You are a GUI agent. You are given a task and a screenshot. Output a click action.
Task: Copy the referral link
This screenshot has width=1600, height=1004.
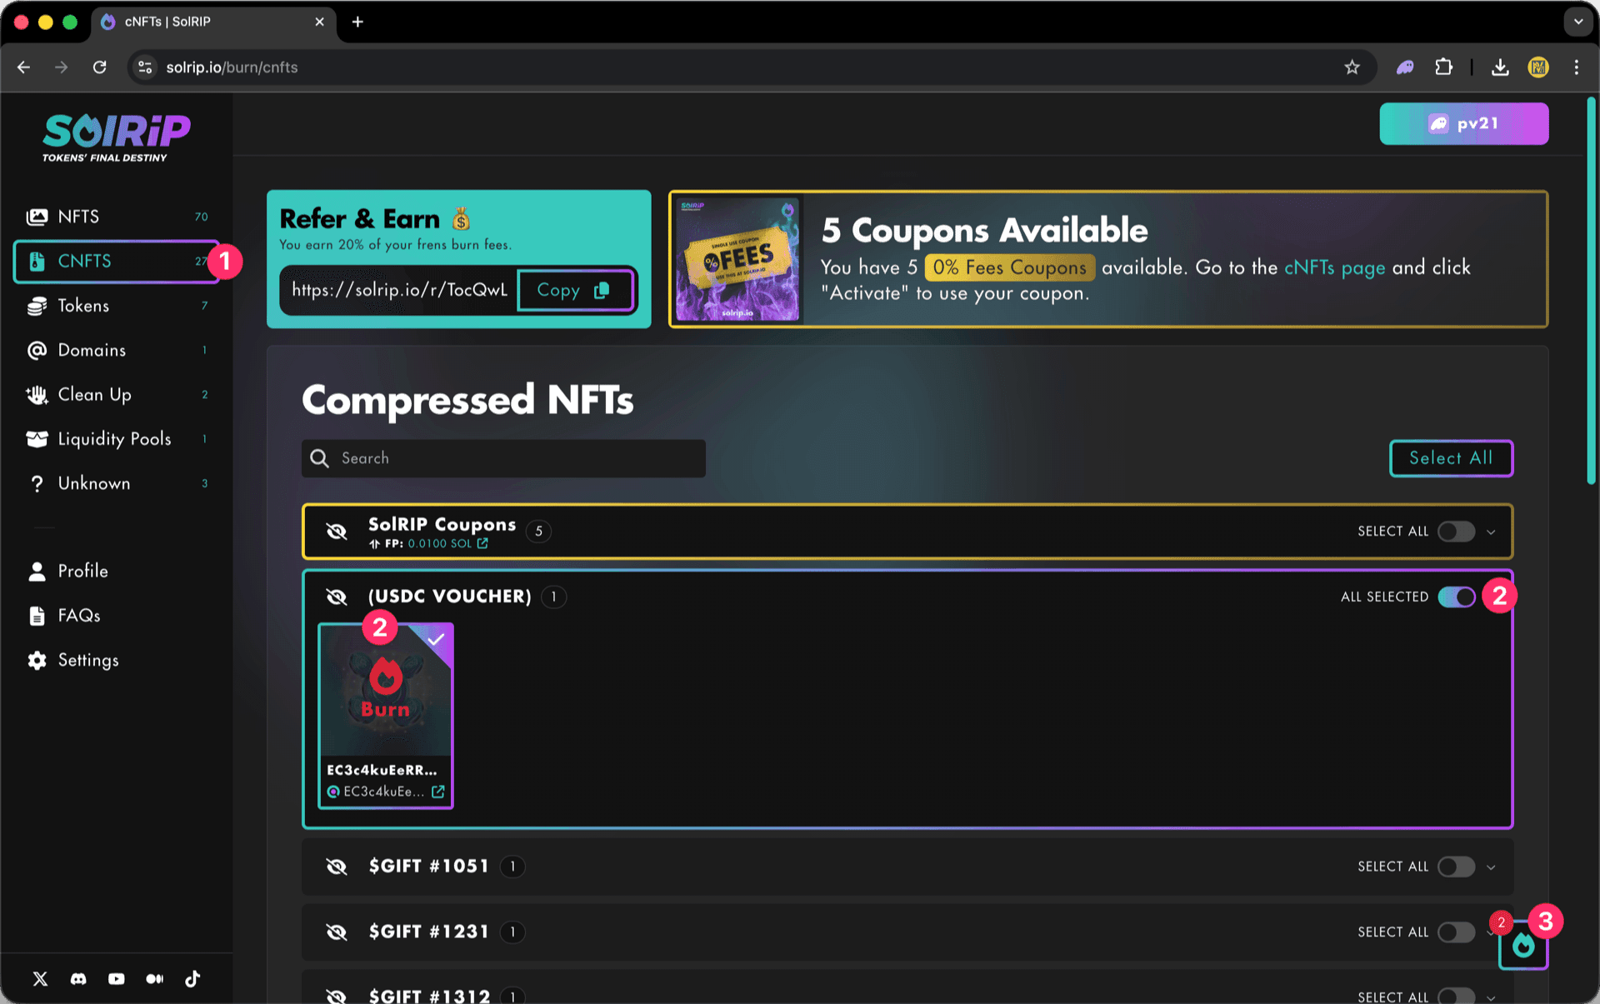[575, 290]
